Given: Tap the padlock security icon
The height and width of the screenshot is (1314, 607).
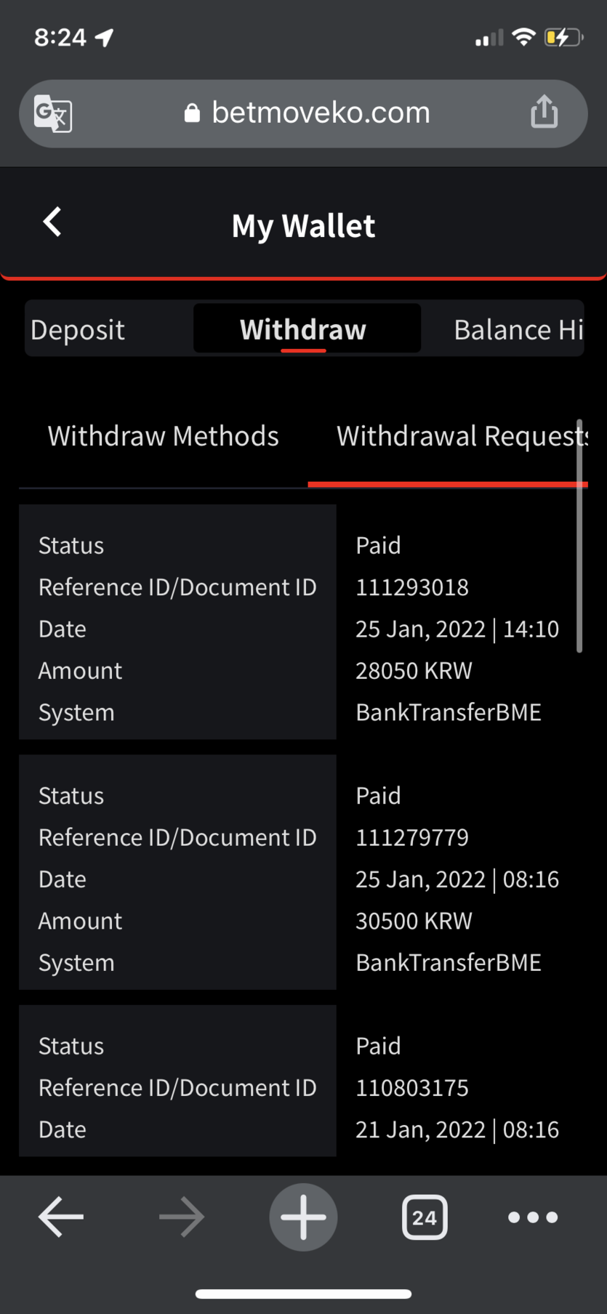Looking at the screenshot, I should [x=192, y=113].
